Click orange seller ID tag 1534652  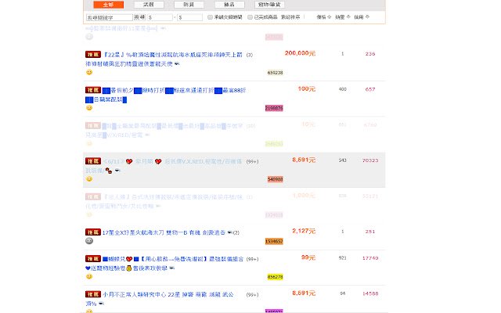(x=274, y=242)
